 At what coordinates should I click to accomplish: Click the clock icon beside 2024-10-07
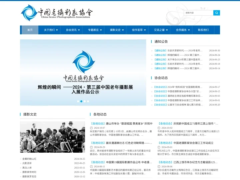pos(91,128)
